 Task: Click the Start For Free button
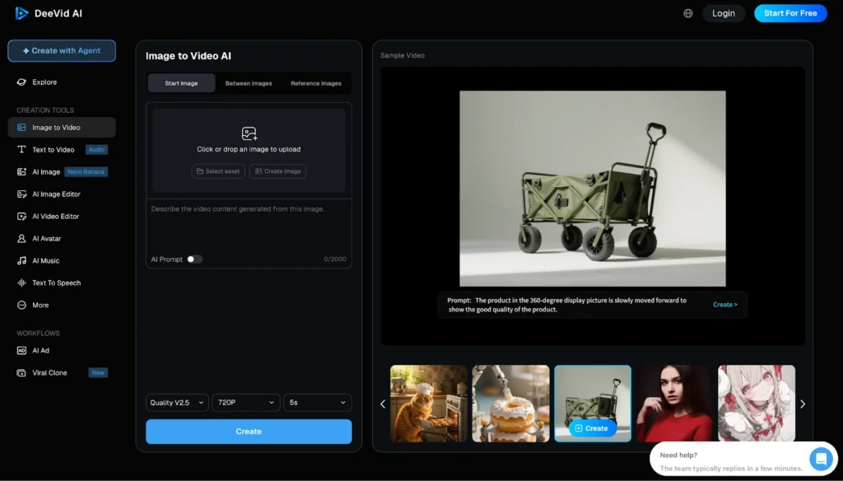pos(790,13)
